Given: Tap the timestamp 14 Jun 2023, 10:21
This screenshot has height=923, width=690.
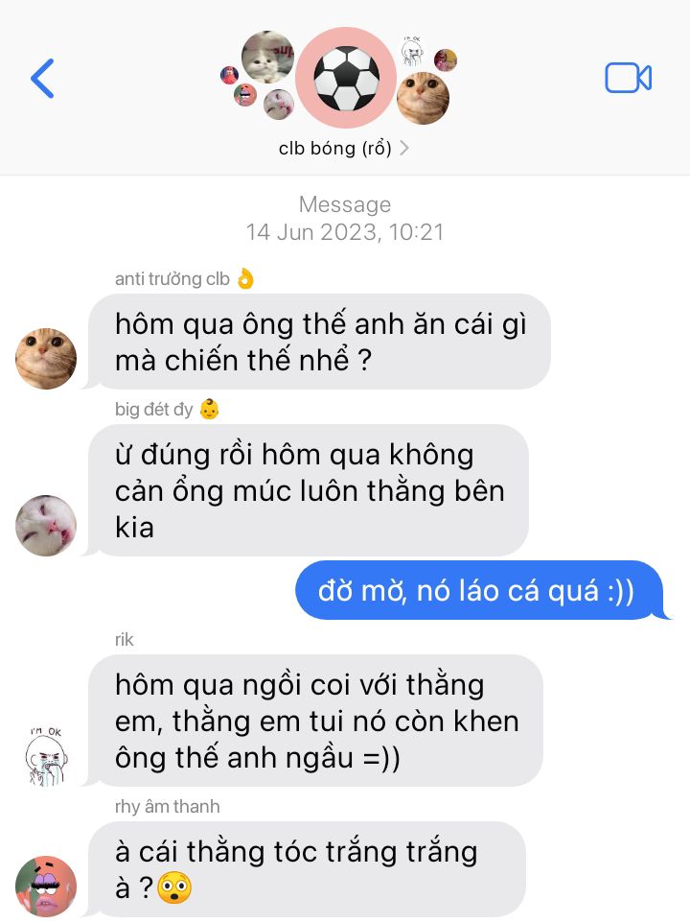Looking at the screenshot, I should coord(345,232).
